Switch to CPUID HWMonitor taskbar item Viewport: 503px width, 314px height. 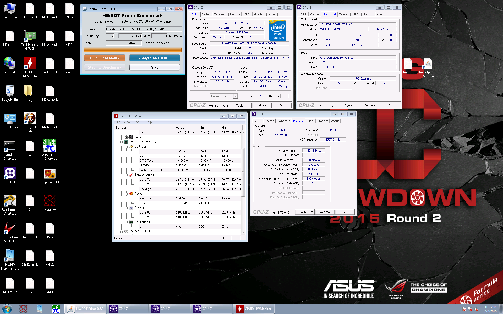[x=254, y=309]
